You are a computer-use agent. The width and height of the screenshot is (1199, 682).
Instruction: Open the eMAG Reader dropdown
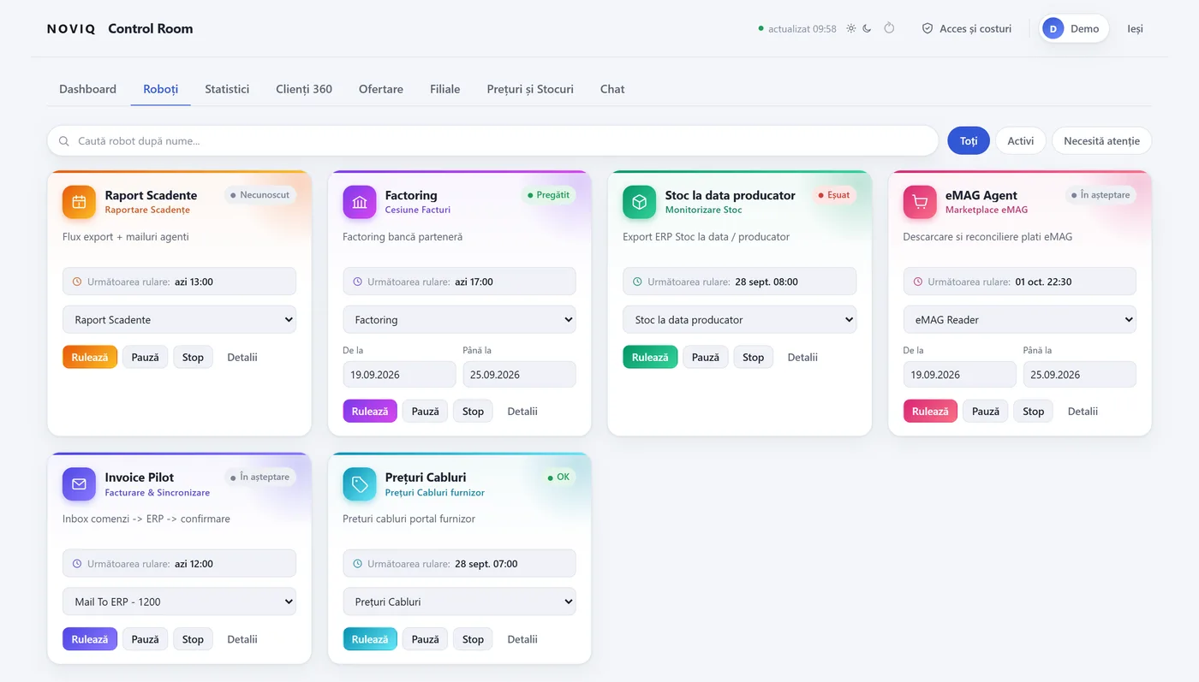pyautogui.click(x=1020, y=319)
